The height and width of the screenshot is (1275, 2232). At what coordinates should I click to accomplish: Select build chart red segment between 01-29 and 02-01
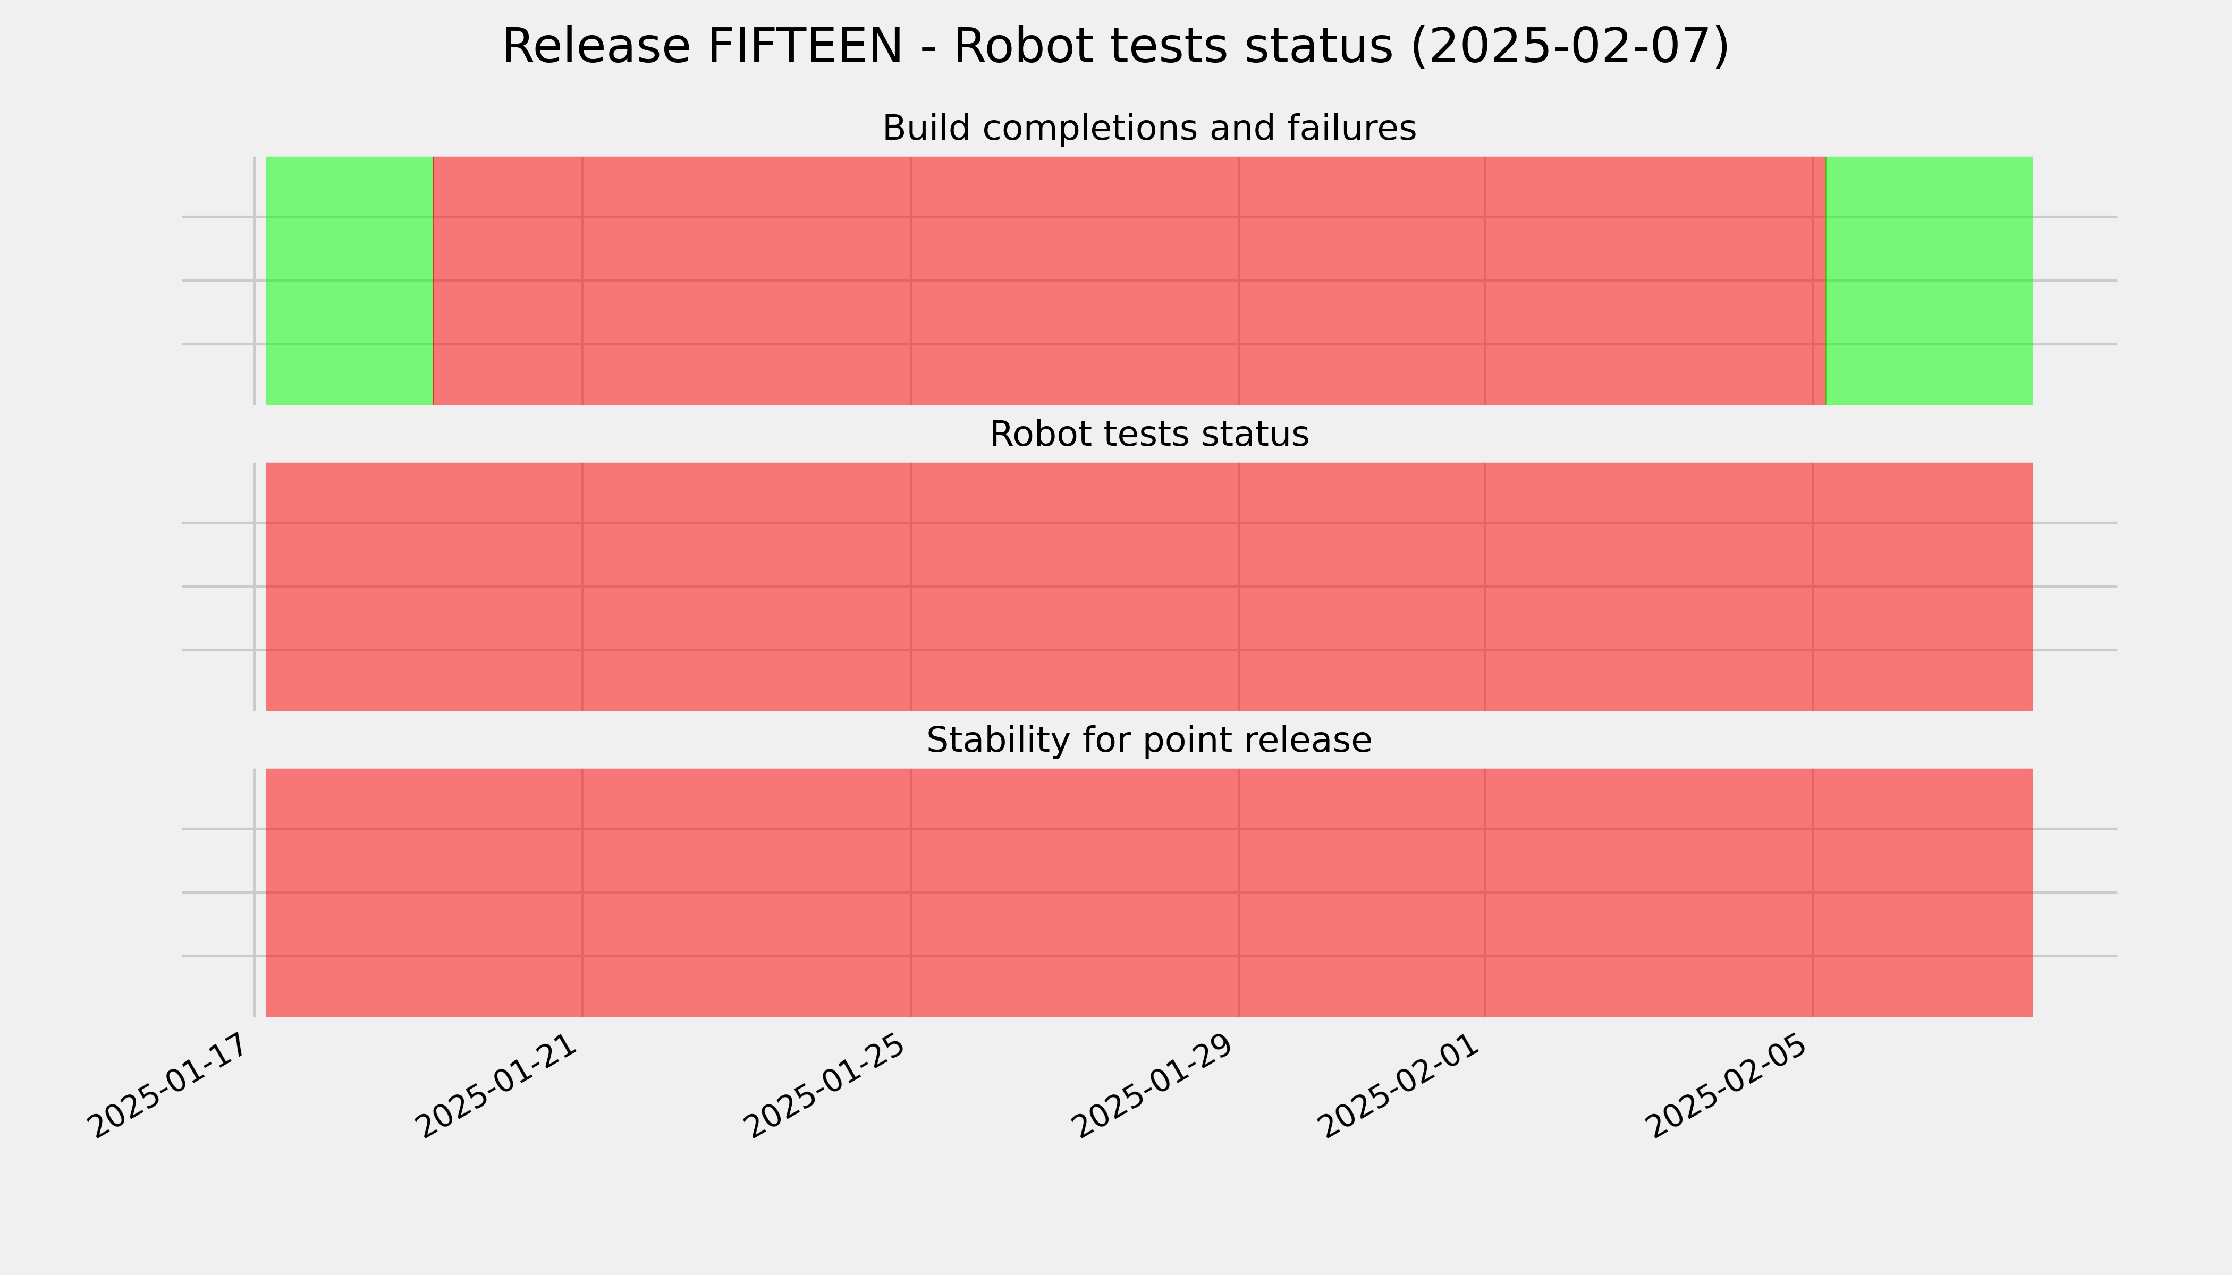[1362, 280]
